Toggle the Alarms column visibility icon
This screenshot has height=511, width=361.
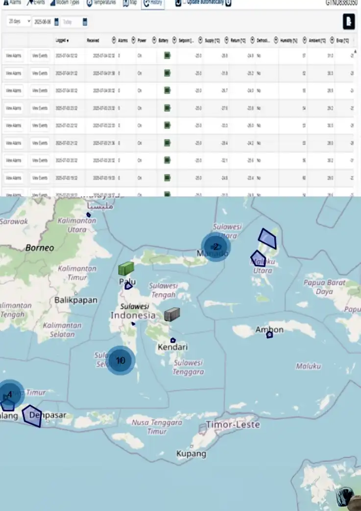point(114,40)
